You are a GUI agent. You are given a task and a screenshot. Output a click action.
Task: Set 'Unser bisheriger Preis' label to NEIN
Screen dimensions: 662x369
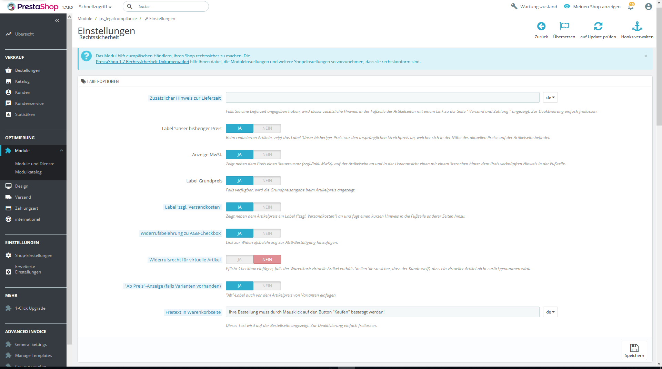point(267,128)
